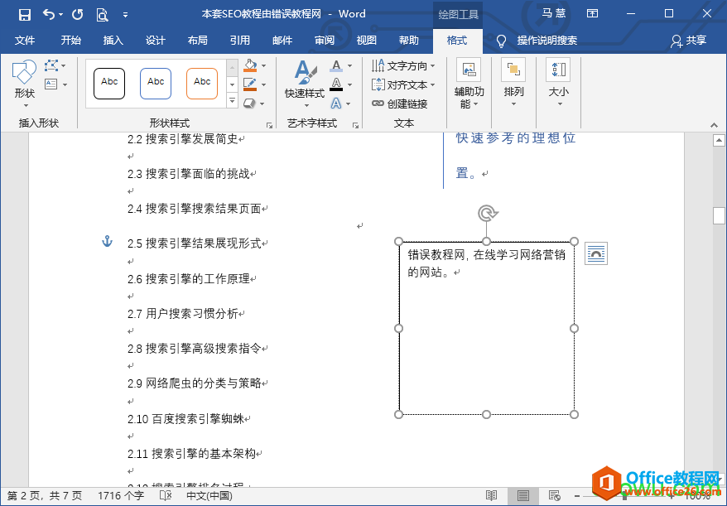
Task: Open the shape outline dropdown arrow
Action: [264, 84]
